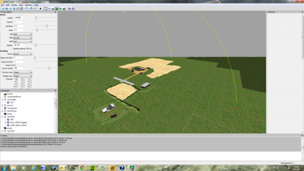Click the Save As toolbar icon
This screenshot has width=304, height=171.
(x=22, y=8)
